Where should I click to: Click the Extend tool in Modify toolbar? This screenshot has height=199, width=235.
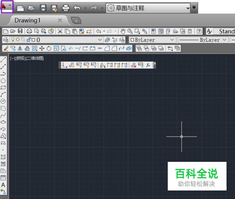pos(78,48)
